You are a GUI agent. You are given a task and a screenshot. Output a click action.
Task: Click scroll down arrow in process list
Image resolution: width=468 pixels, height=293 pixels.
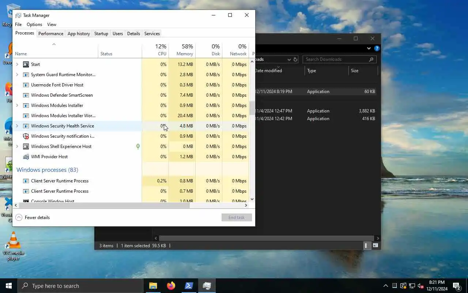pos(252,199)
